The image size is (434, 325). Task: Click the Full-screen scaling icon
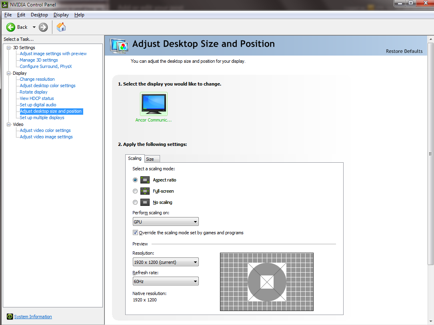tap(145, 191)
